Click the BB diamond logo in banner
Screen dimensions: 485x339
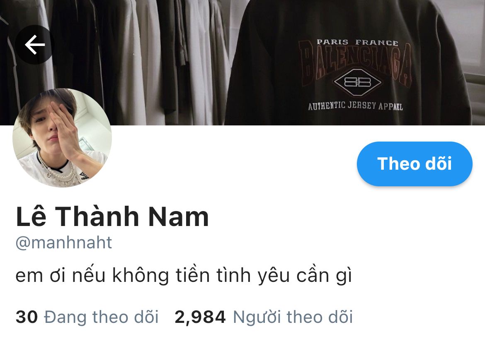click(357, 82)
